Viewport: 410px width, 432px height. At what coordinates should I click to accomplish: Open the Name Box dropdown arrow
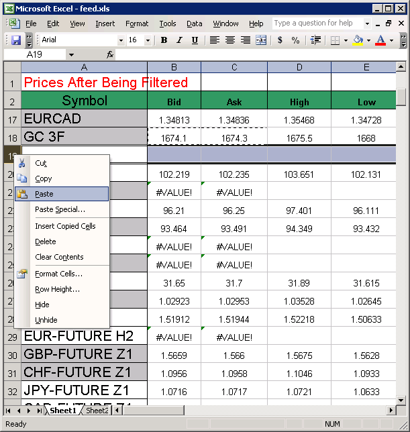[71, 55]
